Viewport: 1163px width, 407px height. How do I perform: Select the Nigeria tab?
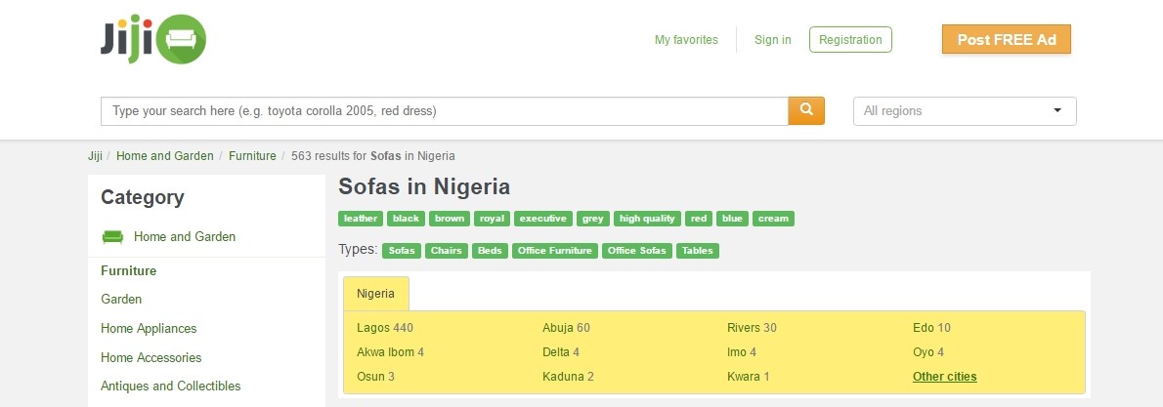tap(375, 294)
